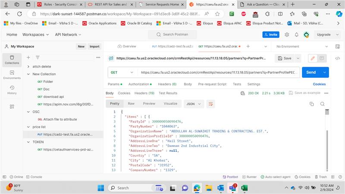Open the two-pane layout icon in status bar
The image size is (345, 194).
(332, 177)
